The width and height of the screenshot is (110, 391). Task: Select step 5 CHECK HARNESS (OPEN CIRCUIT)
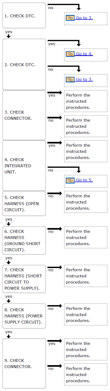(24, 204)
